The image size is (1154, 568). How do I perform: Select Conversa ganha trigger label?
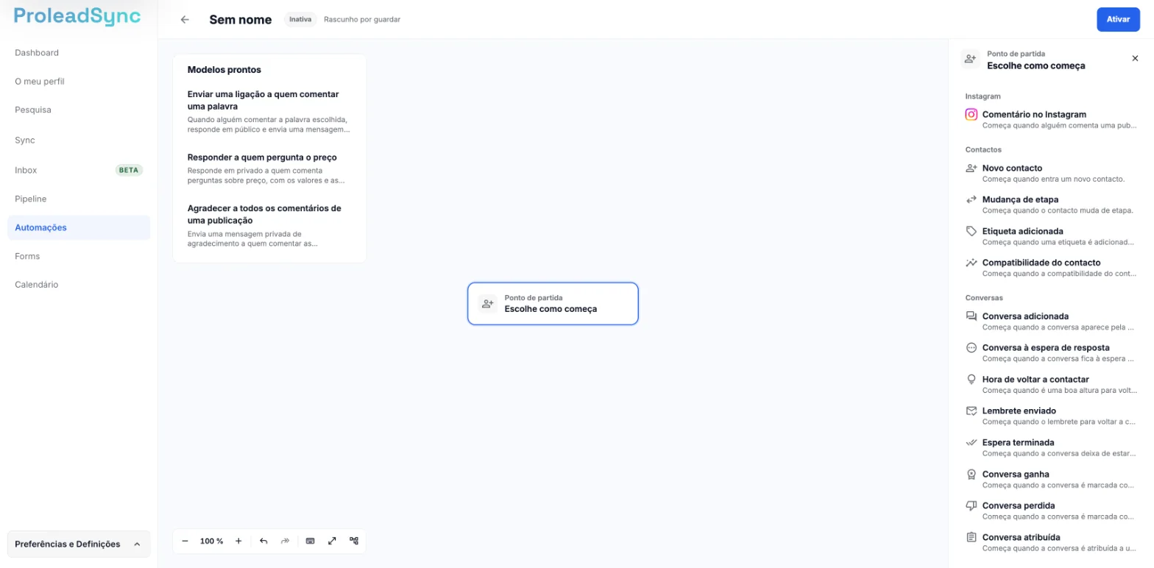point(1016,474)
